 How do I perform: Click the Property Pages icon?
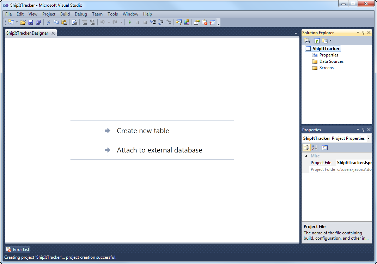[x=325, y=148]
